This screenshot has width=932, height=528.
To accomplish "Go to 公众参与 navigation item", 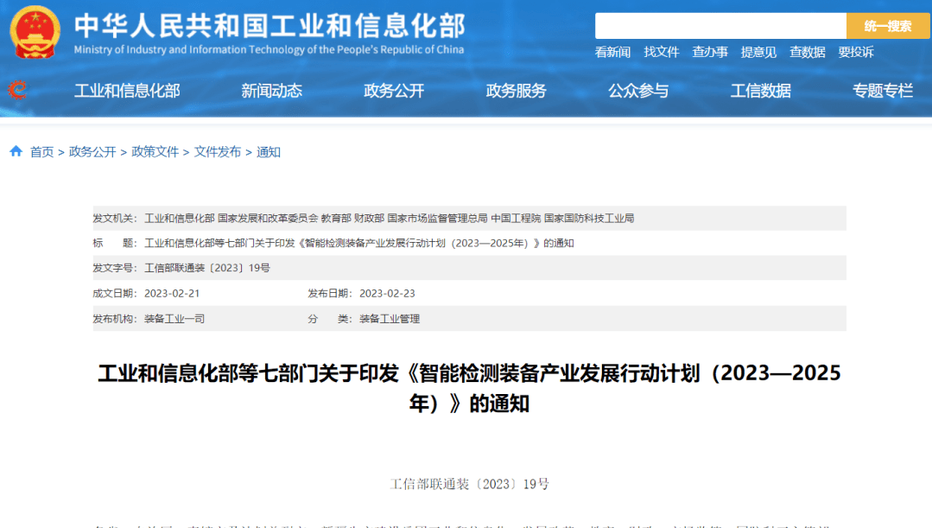I will click(x=638, y=91).
